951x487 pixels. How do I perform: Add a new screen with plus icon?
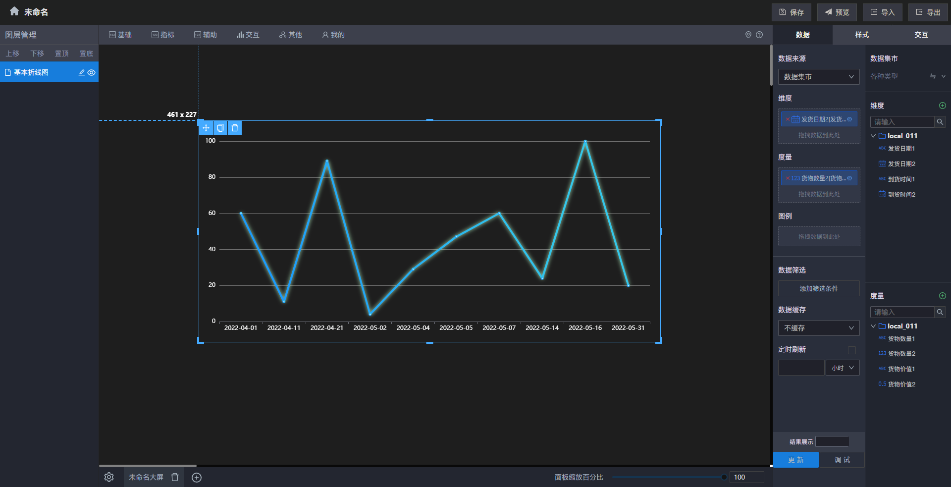point(197,478)
